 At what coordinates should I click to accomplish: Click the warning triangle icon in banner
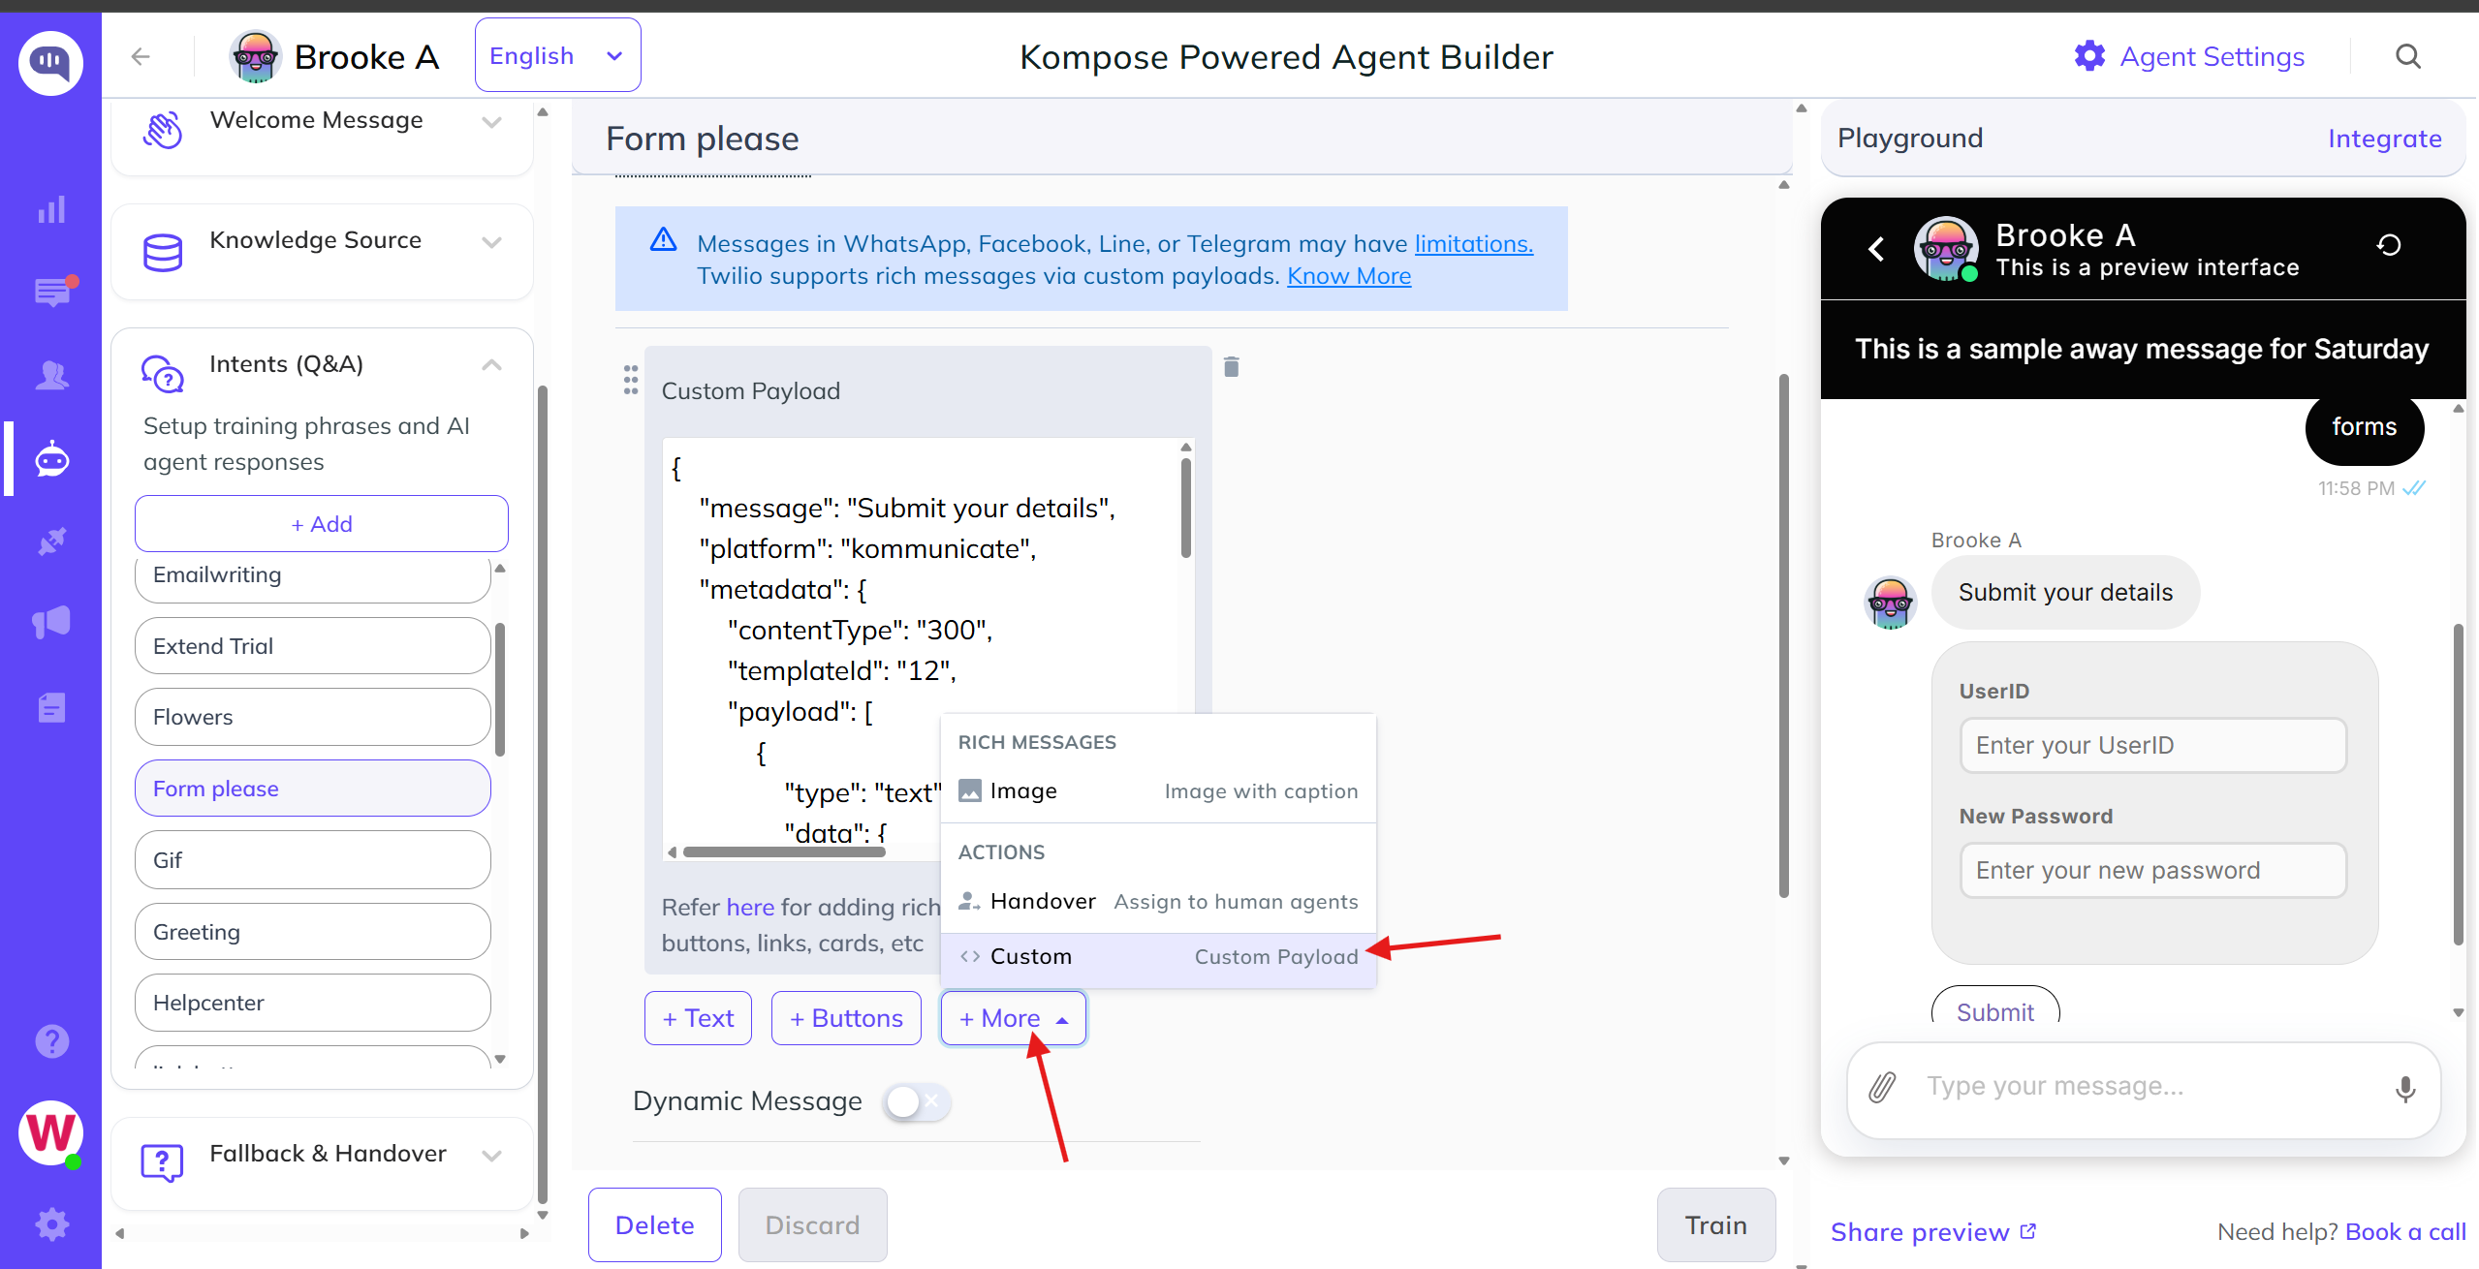(663, 239)
